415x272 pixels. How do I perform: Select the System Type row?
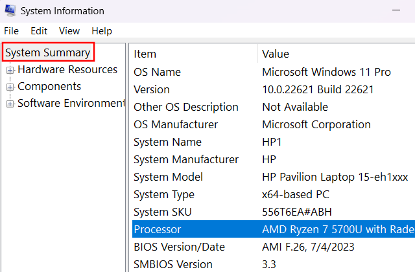274,194
